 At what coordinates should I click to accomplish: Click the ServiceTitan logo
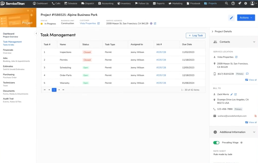(13, 3)
